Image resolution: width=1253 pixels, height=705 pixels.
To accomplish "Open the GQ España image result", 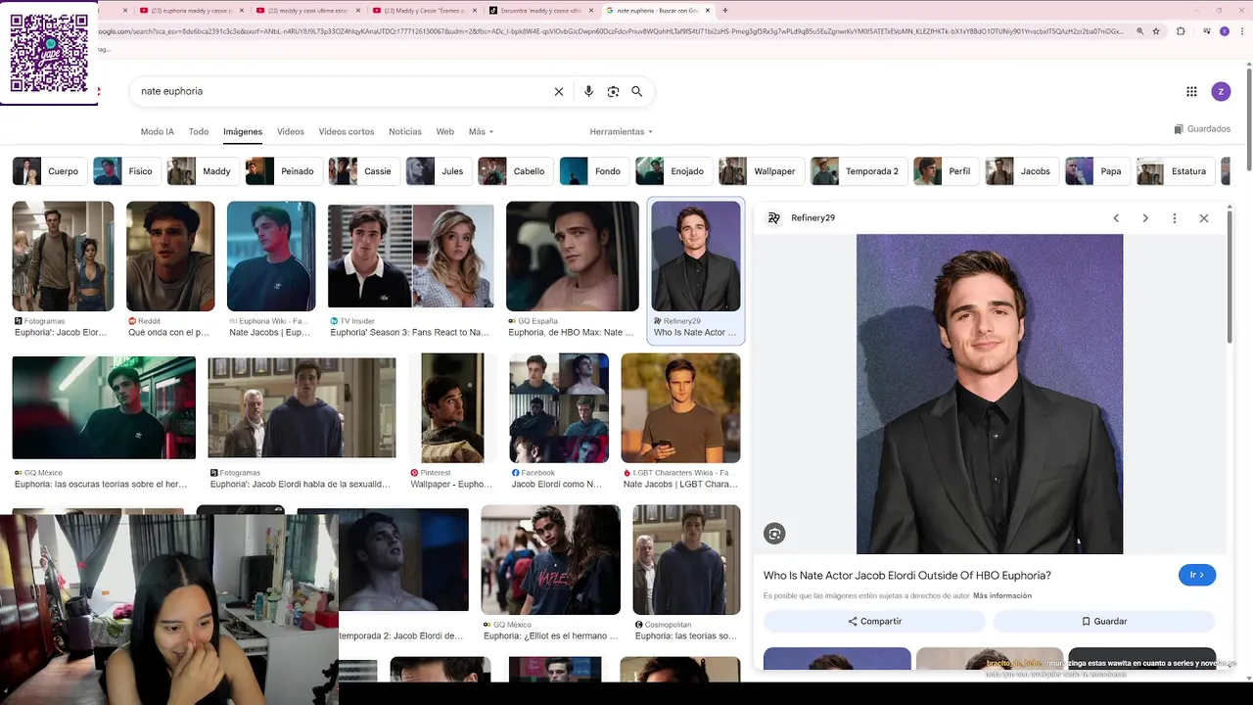I will (x=573, y=257).
